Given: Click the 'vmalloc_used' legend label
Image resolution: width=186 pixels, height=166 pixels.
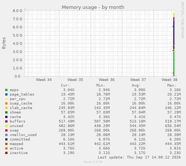Looking at the screenshot, I should click(x=23, y=135).
